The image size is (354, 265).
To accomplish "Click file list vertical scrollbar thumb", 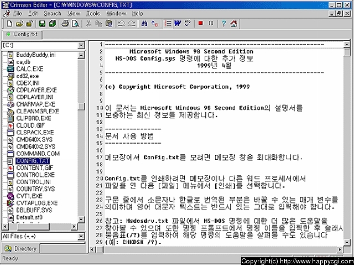I will point(81,106).
